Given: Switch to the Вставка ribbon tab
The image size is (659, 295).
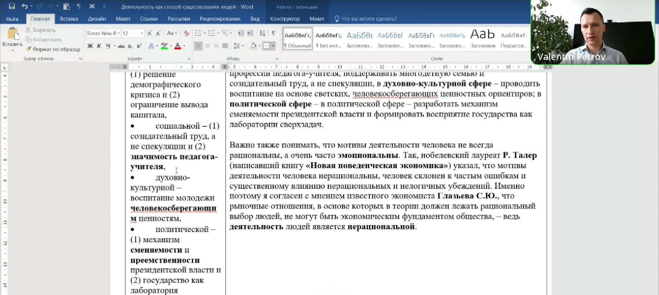Looking at the screenshot, I should [x=69, y=19].
